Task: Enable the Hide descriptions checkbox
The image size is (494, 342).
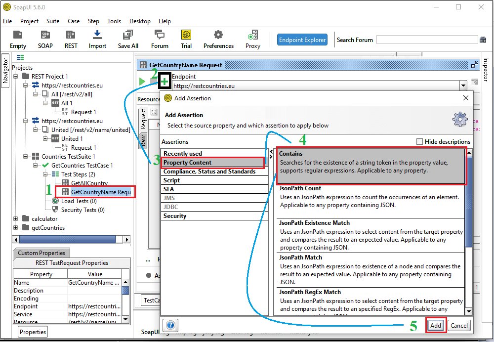Action: click(x=419, y=141)
